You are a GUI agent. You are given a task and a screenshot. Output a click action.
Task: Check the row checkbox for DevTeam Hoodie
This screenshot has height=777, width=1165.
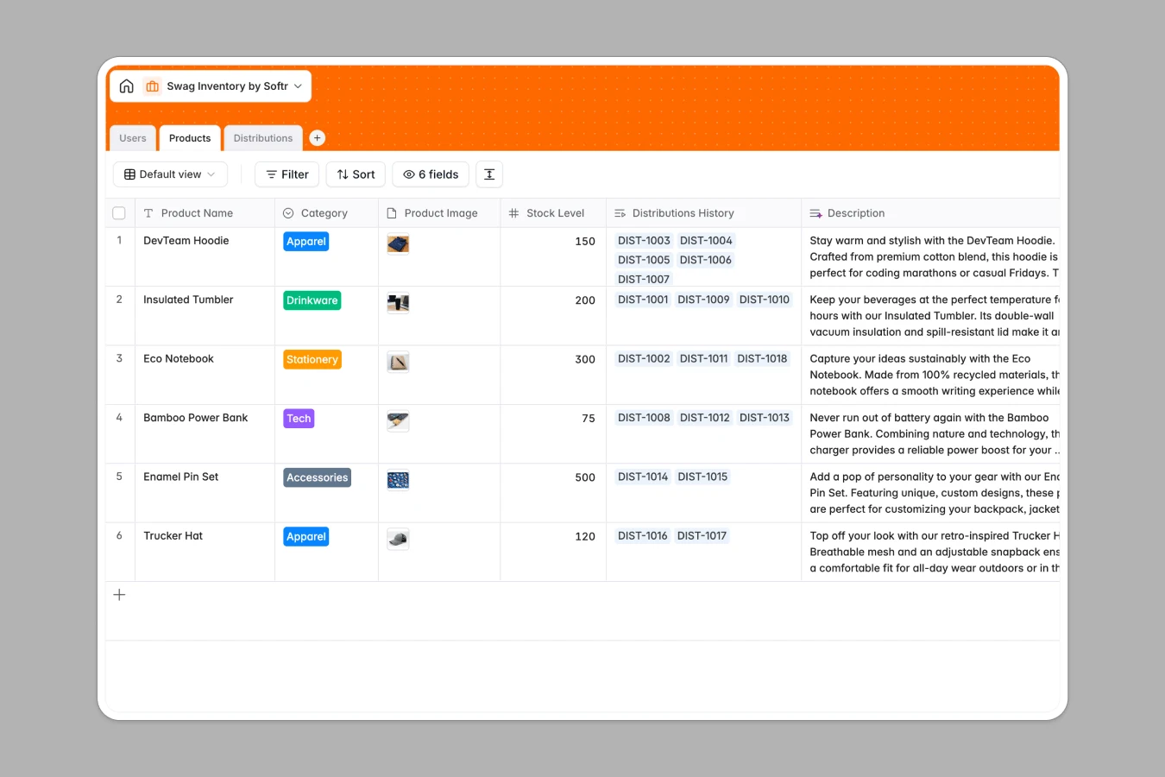click(119, 240)
